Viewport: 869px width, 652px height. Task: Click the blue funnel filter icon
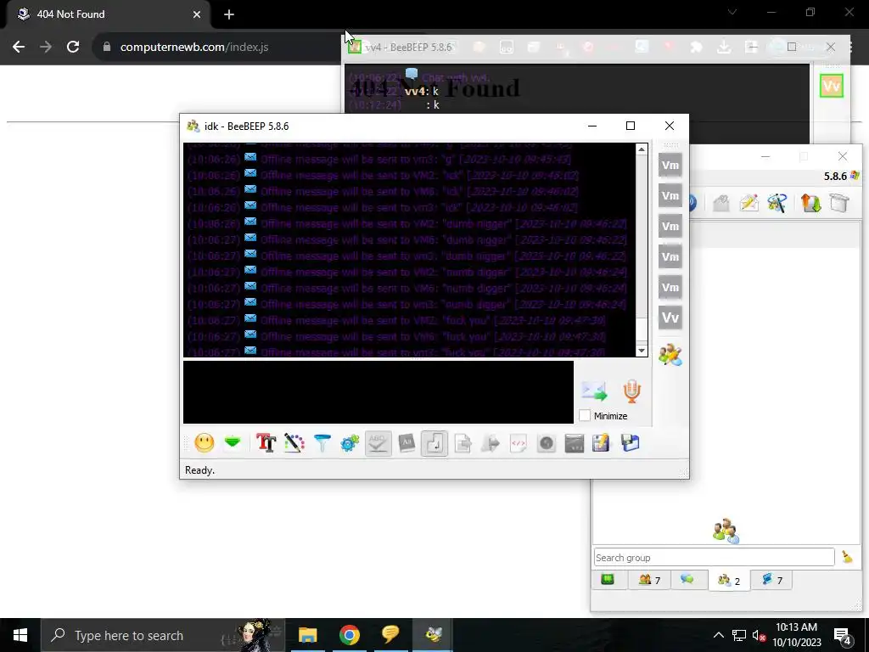322,443
